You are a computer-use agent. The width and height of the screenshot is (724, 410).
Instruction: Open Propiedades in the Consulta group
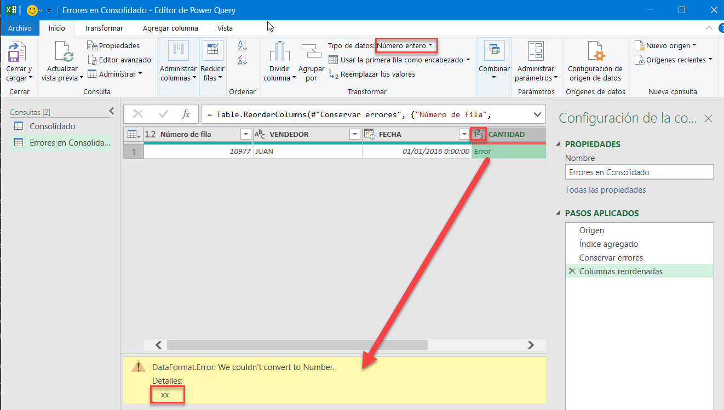113,45
